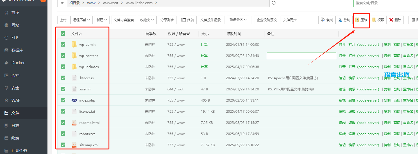Expand the 新建 dropdown
418x154 pixels.
coord(102,20)
